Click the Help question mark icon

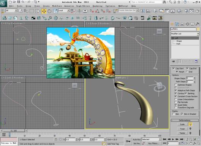[x=185, y=2]
